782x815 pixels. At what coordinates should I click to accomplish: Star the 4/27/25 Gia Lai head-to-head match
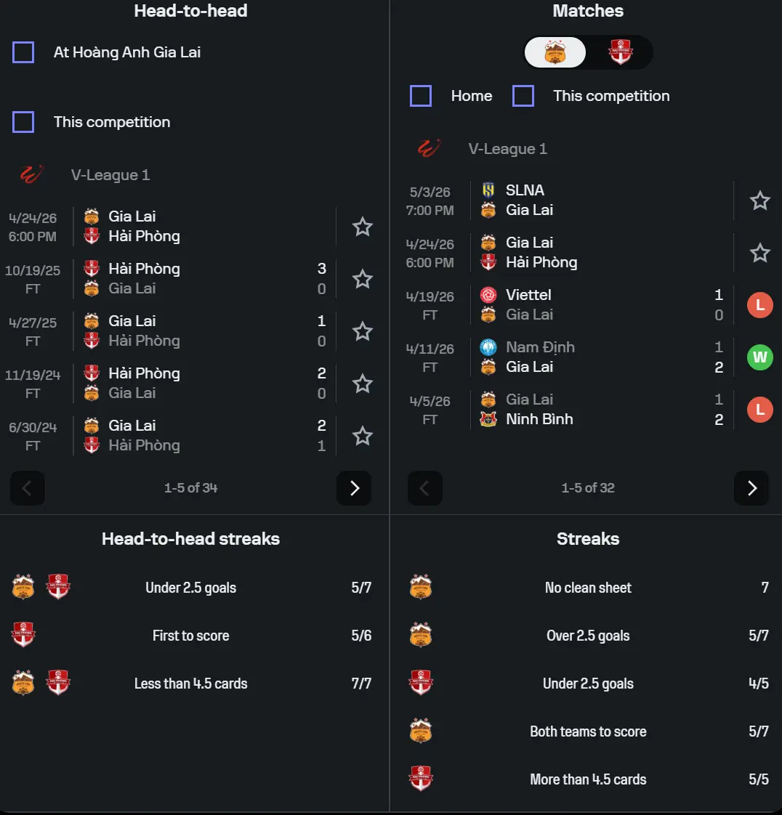pos(362,331)
